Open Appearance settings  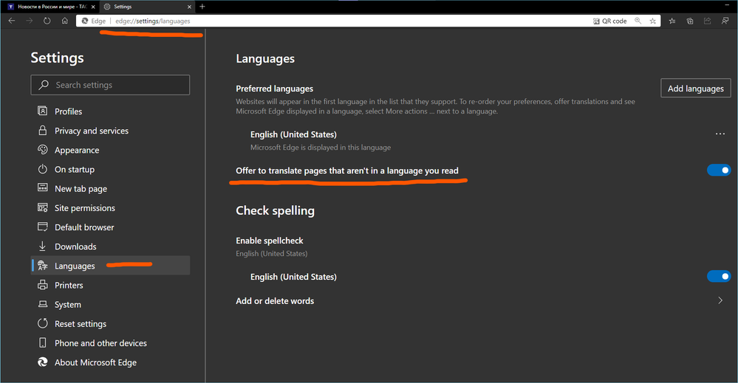[110, 150]
